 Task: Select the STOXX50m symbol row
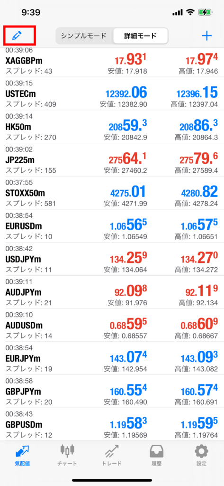(112, 193)
